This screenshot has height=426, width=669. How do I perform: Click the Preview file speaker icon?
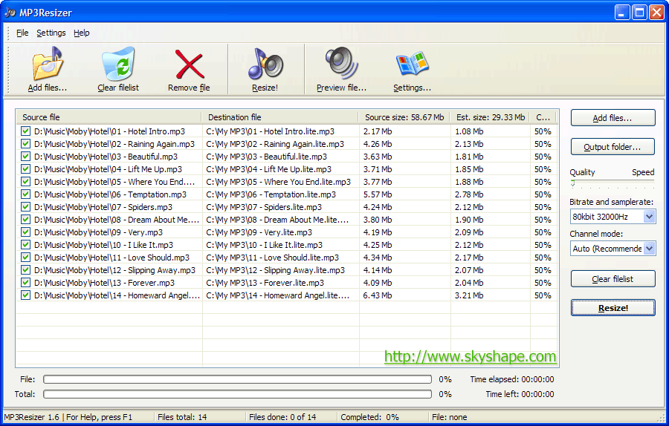341,64
